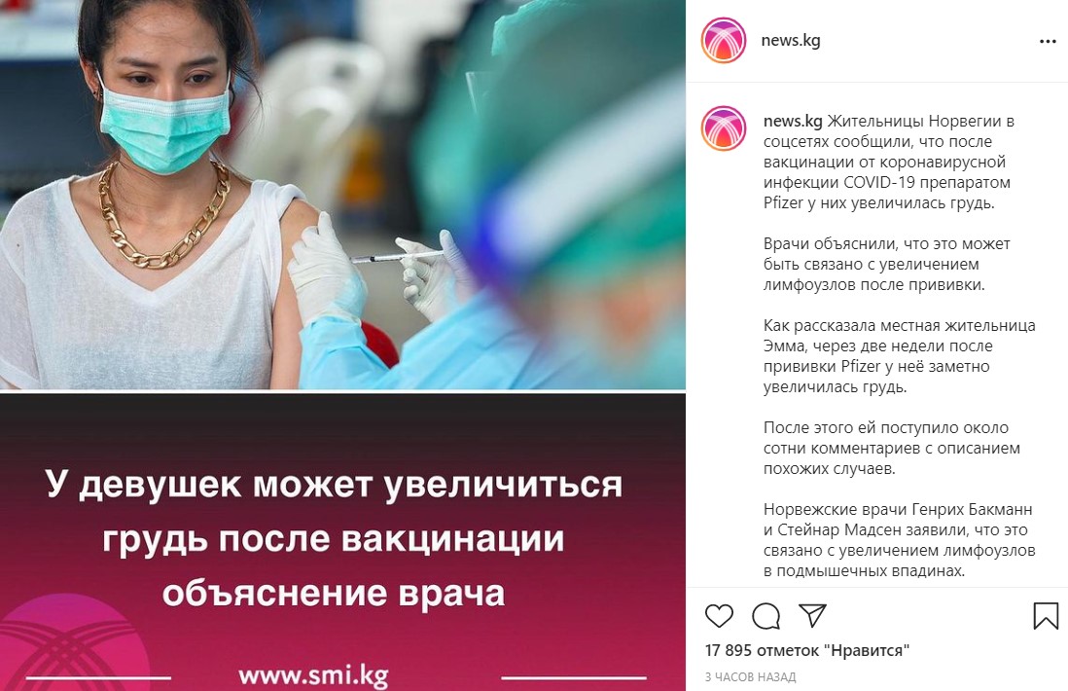The height and width of the screenshot is (691, 1068).
Task: Save the post with the bookmark icon
Action: [x=1046, y=616]
